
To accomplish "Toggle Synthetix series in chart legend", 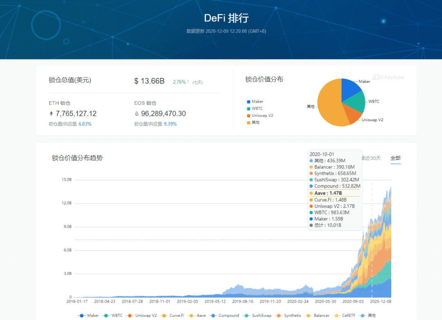I will (x=288, y=315).
